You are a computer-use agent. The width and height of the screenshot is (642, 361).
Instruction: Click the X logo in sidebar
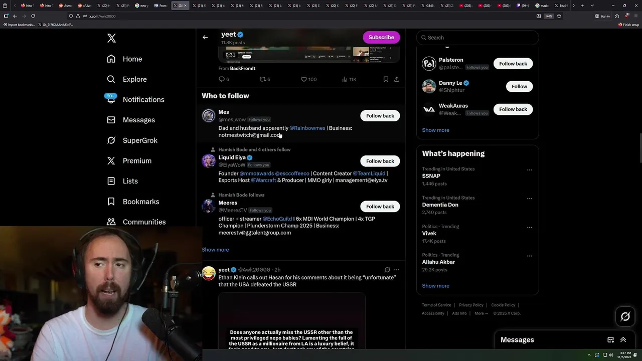(x=111, y=38)
